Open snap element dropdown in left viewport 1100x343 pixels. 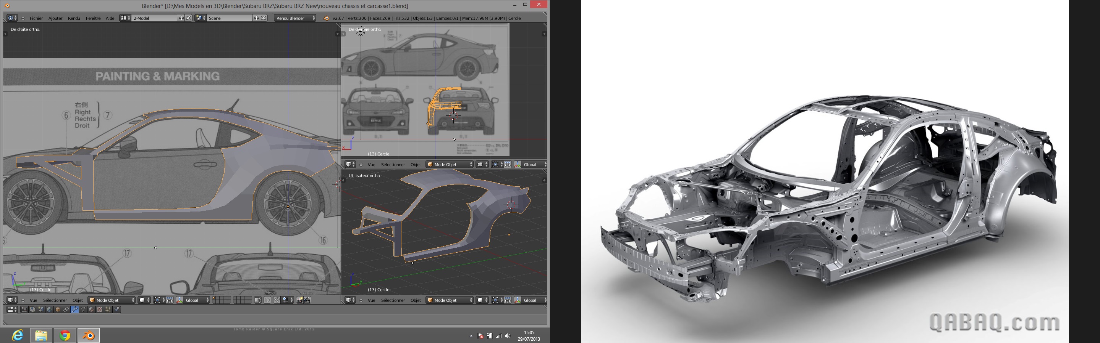288,300
